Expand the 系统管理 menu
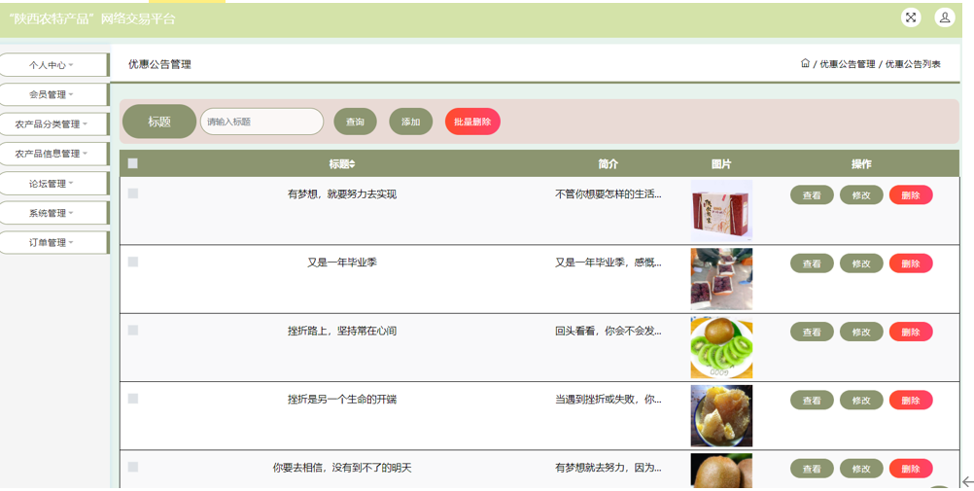 click(54, 213)
